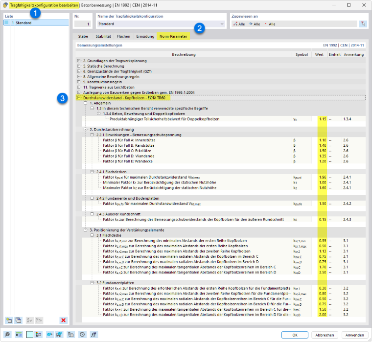Expand 'Auslegung von Bauwerken gegen Erdbeben'
The image size is (372, 342).
pyautogui.click(x=79, y=92)
